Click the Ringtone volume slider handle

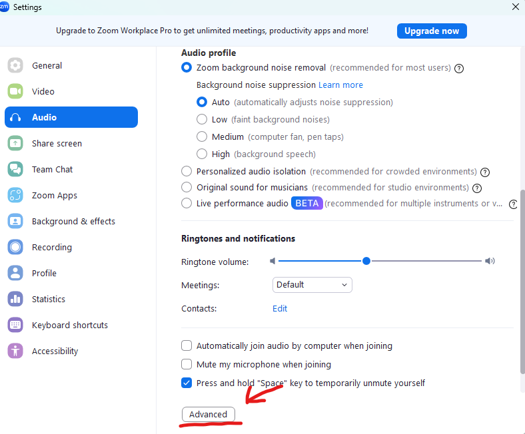coord(366,261)
